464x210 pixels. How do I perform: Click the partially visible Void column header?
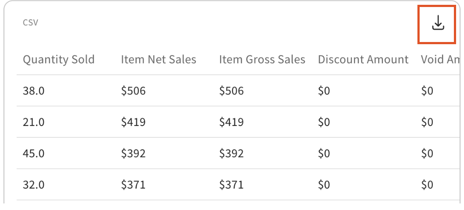pyautogui.click(x=439, y=59)
